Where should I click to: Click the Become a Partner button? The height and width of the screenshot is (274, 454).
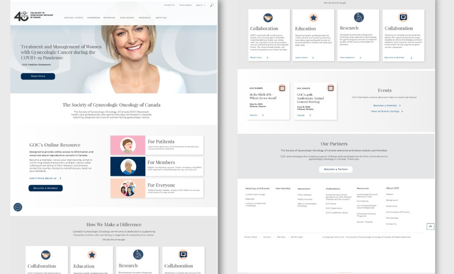point(336,169)
